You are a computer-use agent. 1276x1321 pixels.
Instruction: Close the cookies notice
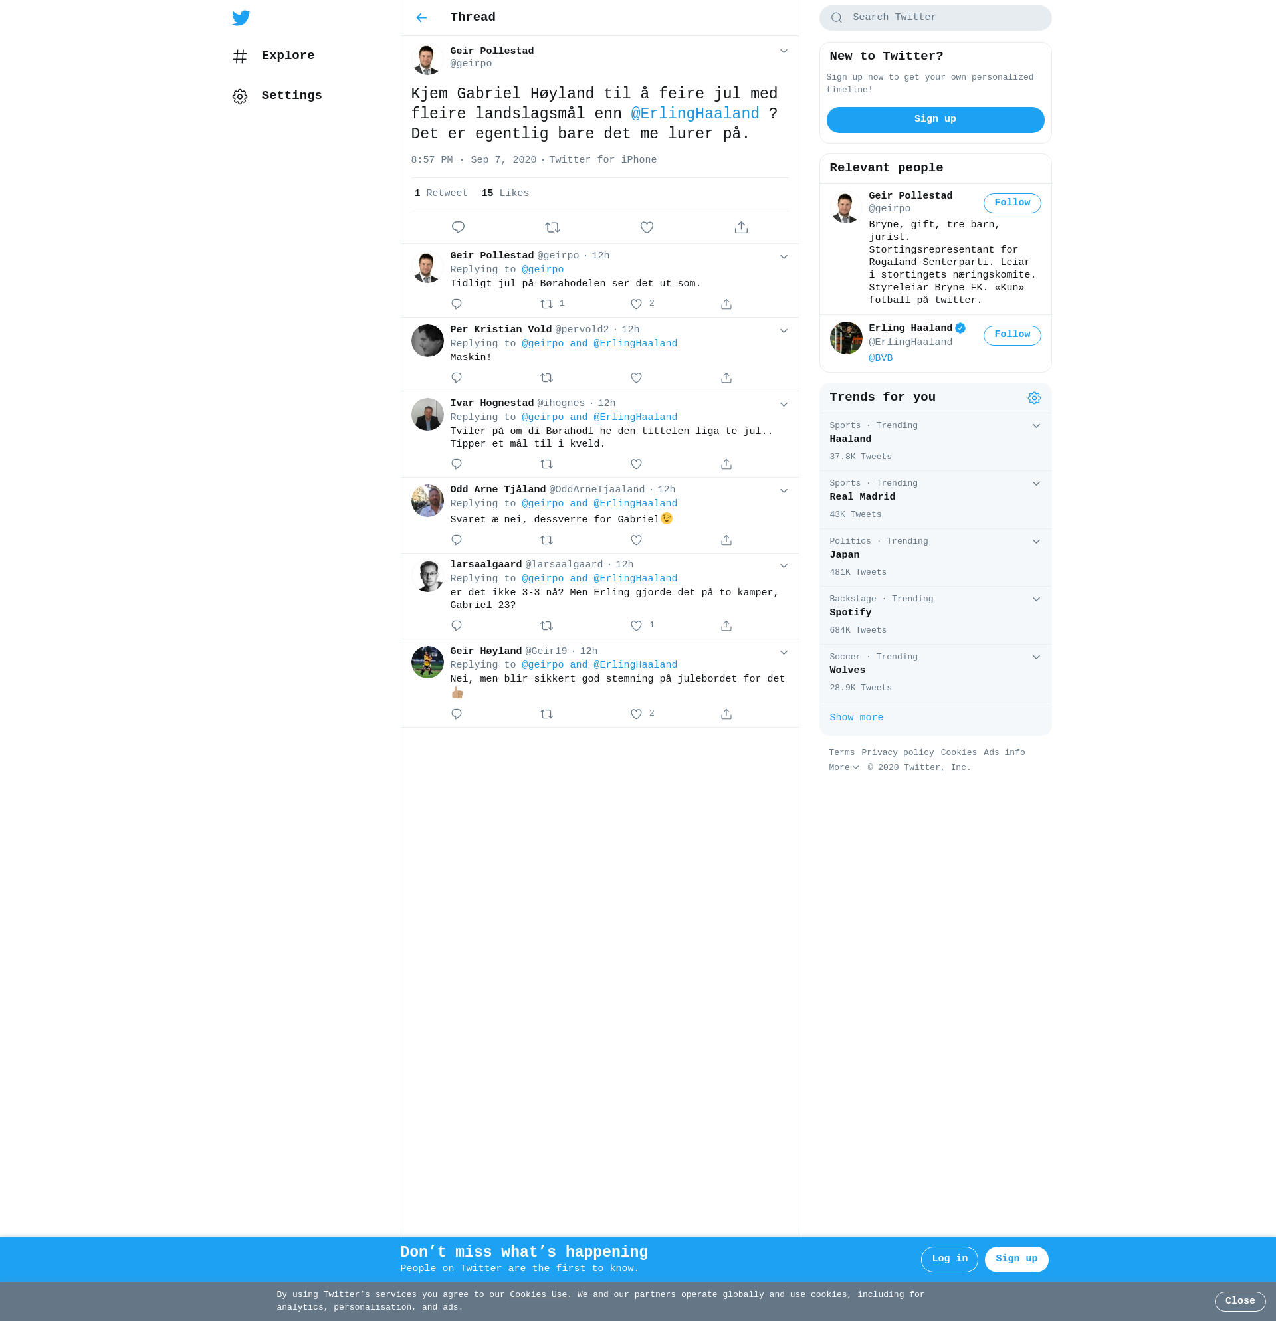tap(1239, 1301)
